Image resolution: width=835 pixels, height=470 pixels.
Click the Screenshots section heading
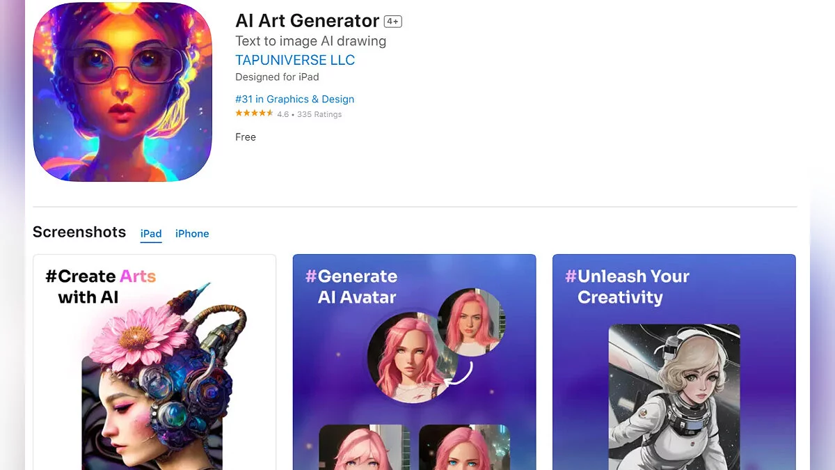pyautogui.click(x=79, y=233)
